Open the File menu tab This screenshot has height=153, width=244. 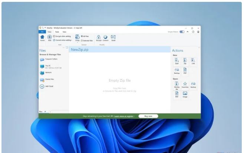(x=42, y=32)
